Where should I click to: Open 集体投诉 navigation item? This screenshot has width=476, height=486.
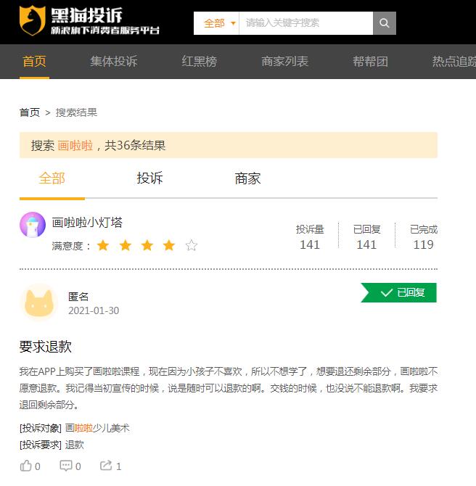(x=114, y=61)
